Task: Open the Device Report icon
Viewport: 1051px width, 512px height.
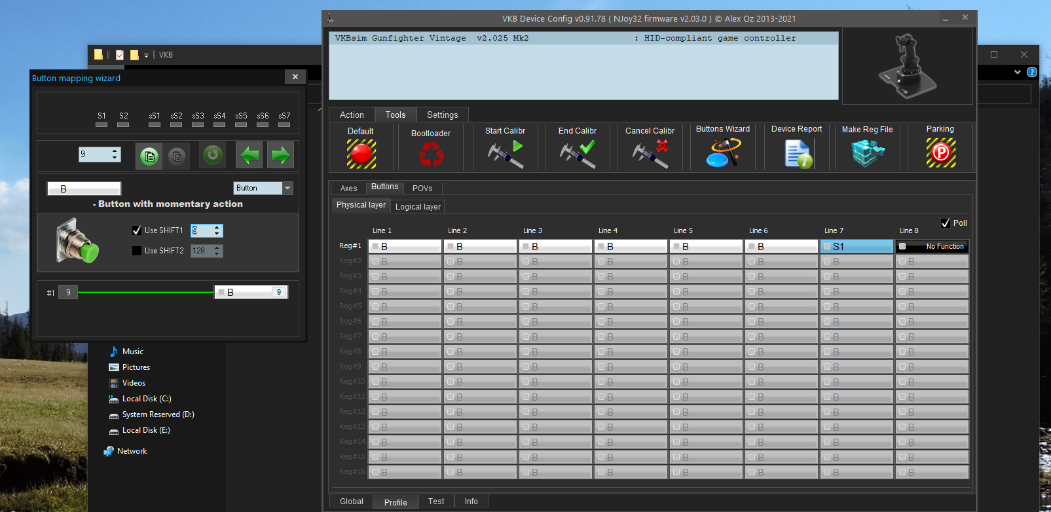Action: tap(798, 153)
